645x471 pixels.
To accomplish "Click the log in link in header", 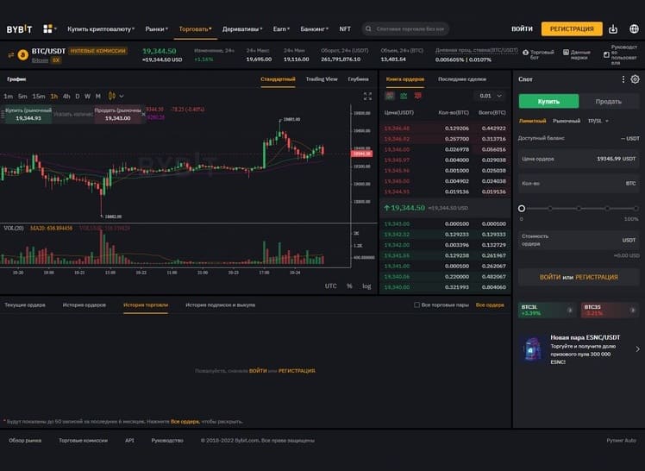I will [x=522, y=29].
